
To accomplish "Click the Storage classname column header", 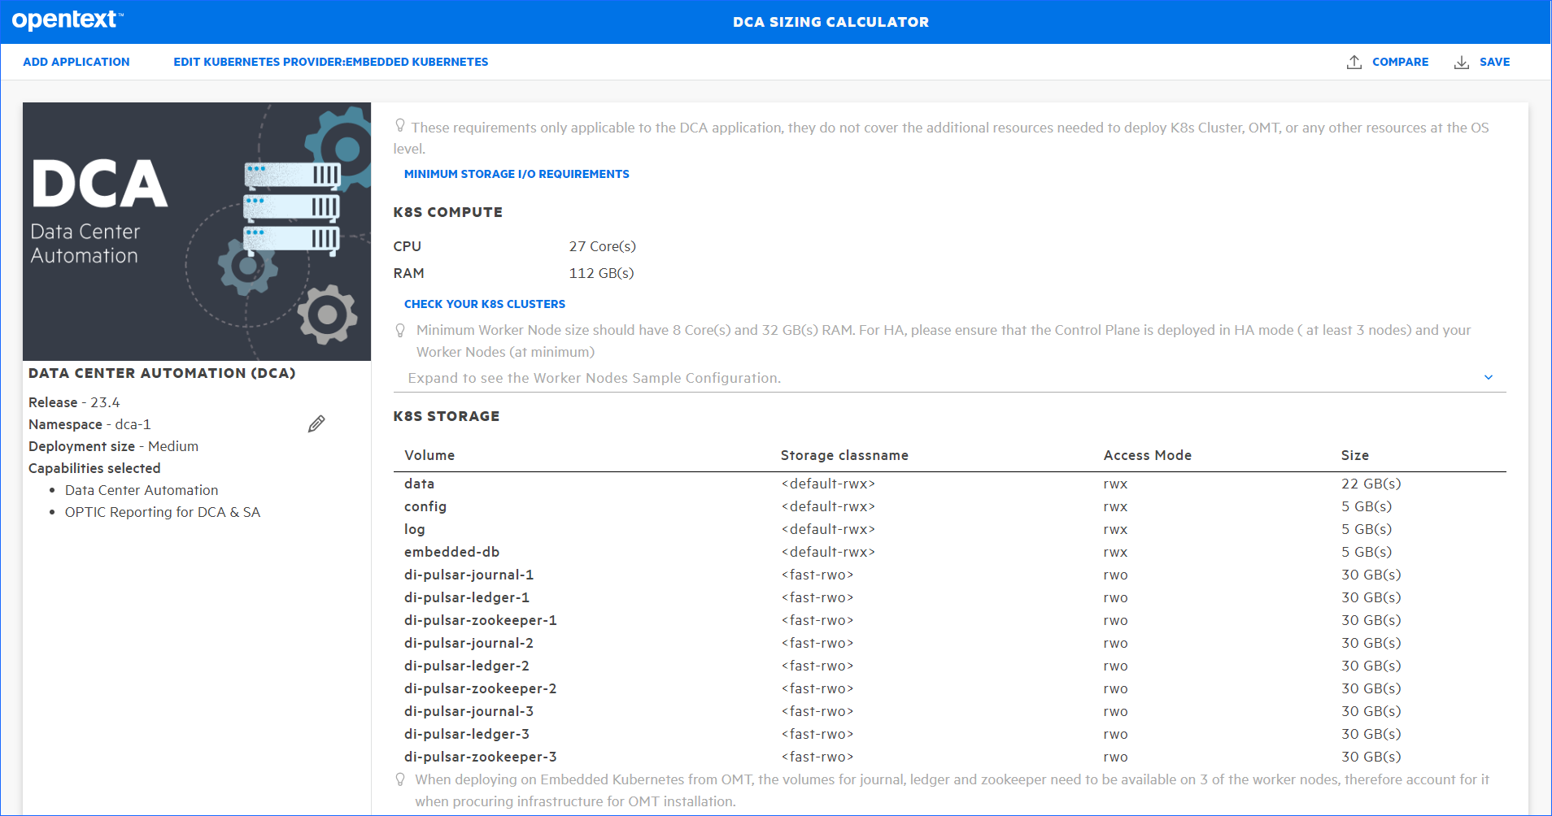I will click(844, 455).
